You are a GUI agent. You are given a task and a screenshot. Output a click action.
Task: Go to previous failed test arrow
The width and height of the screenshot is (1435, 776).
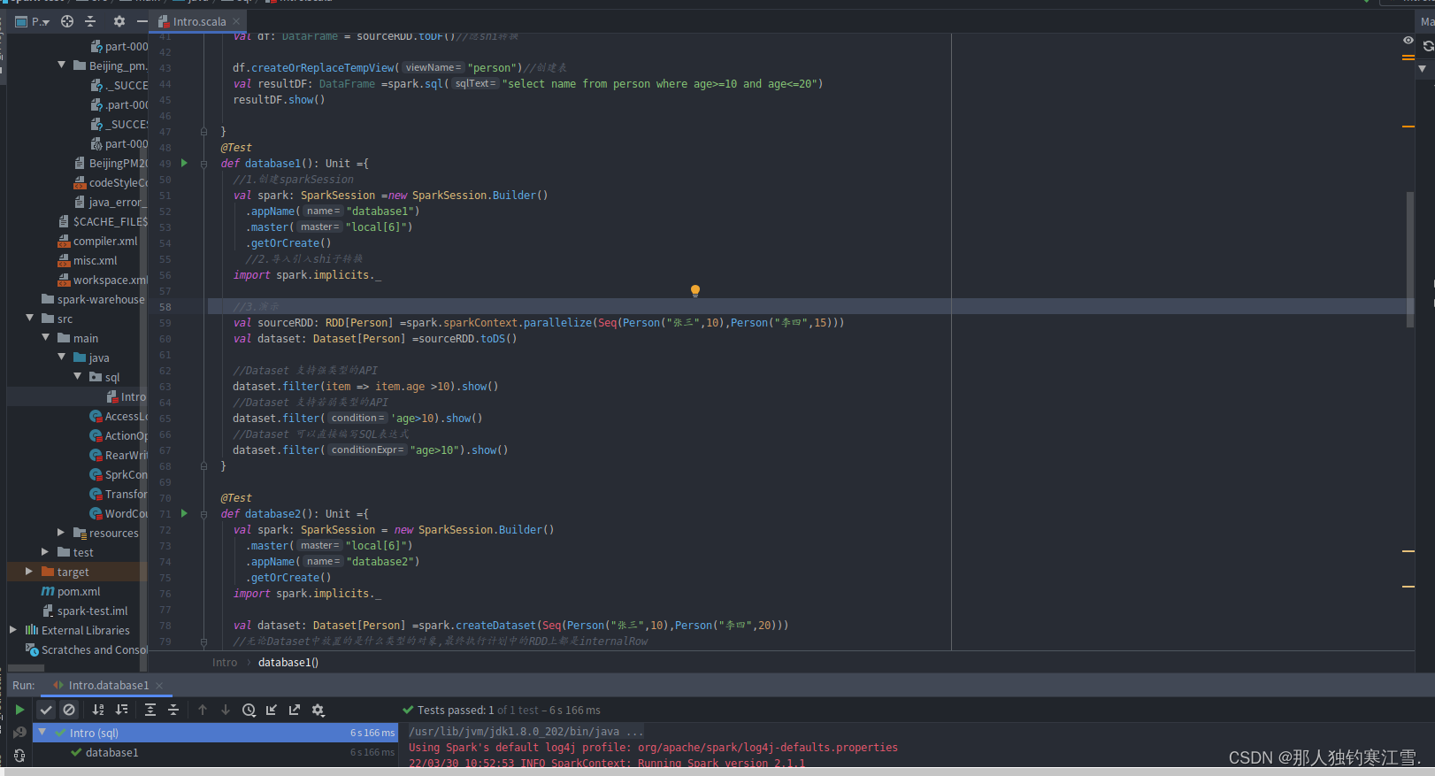[203, 710]
